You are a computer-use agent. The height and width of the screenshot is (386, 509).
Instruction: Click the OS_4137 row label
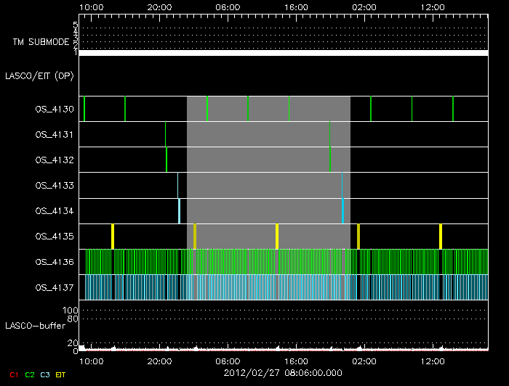(55, 287)
